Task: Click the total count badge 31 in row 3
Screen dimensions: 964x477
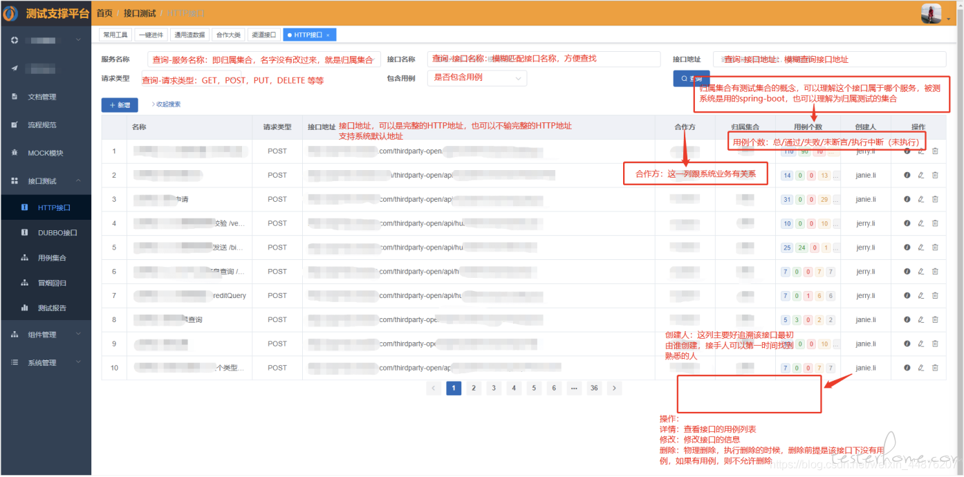Action: click(x=787, y=199)
